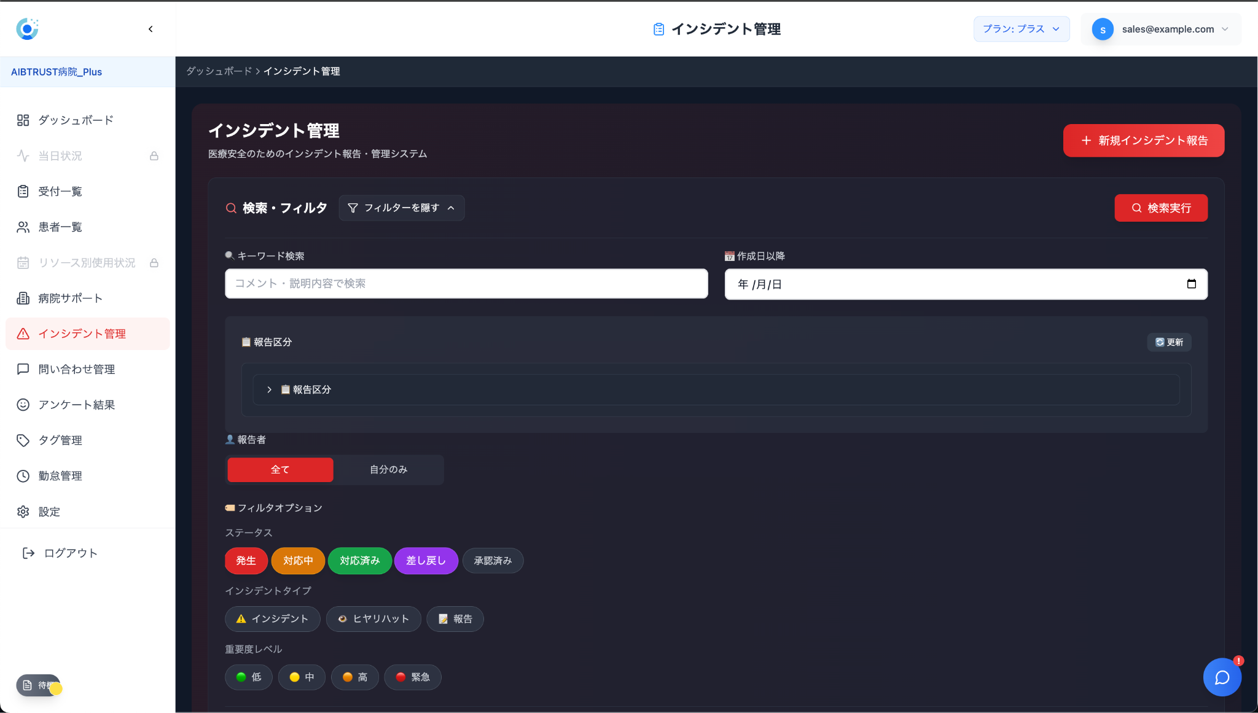Enable the ヒヤリハット incident type filter
The height and width of the screenshot is (713, 1258).
click(373, 618)
